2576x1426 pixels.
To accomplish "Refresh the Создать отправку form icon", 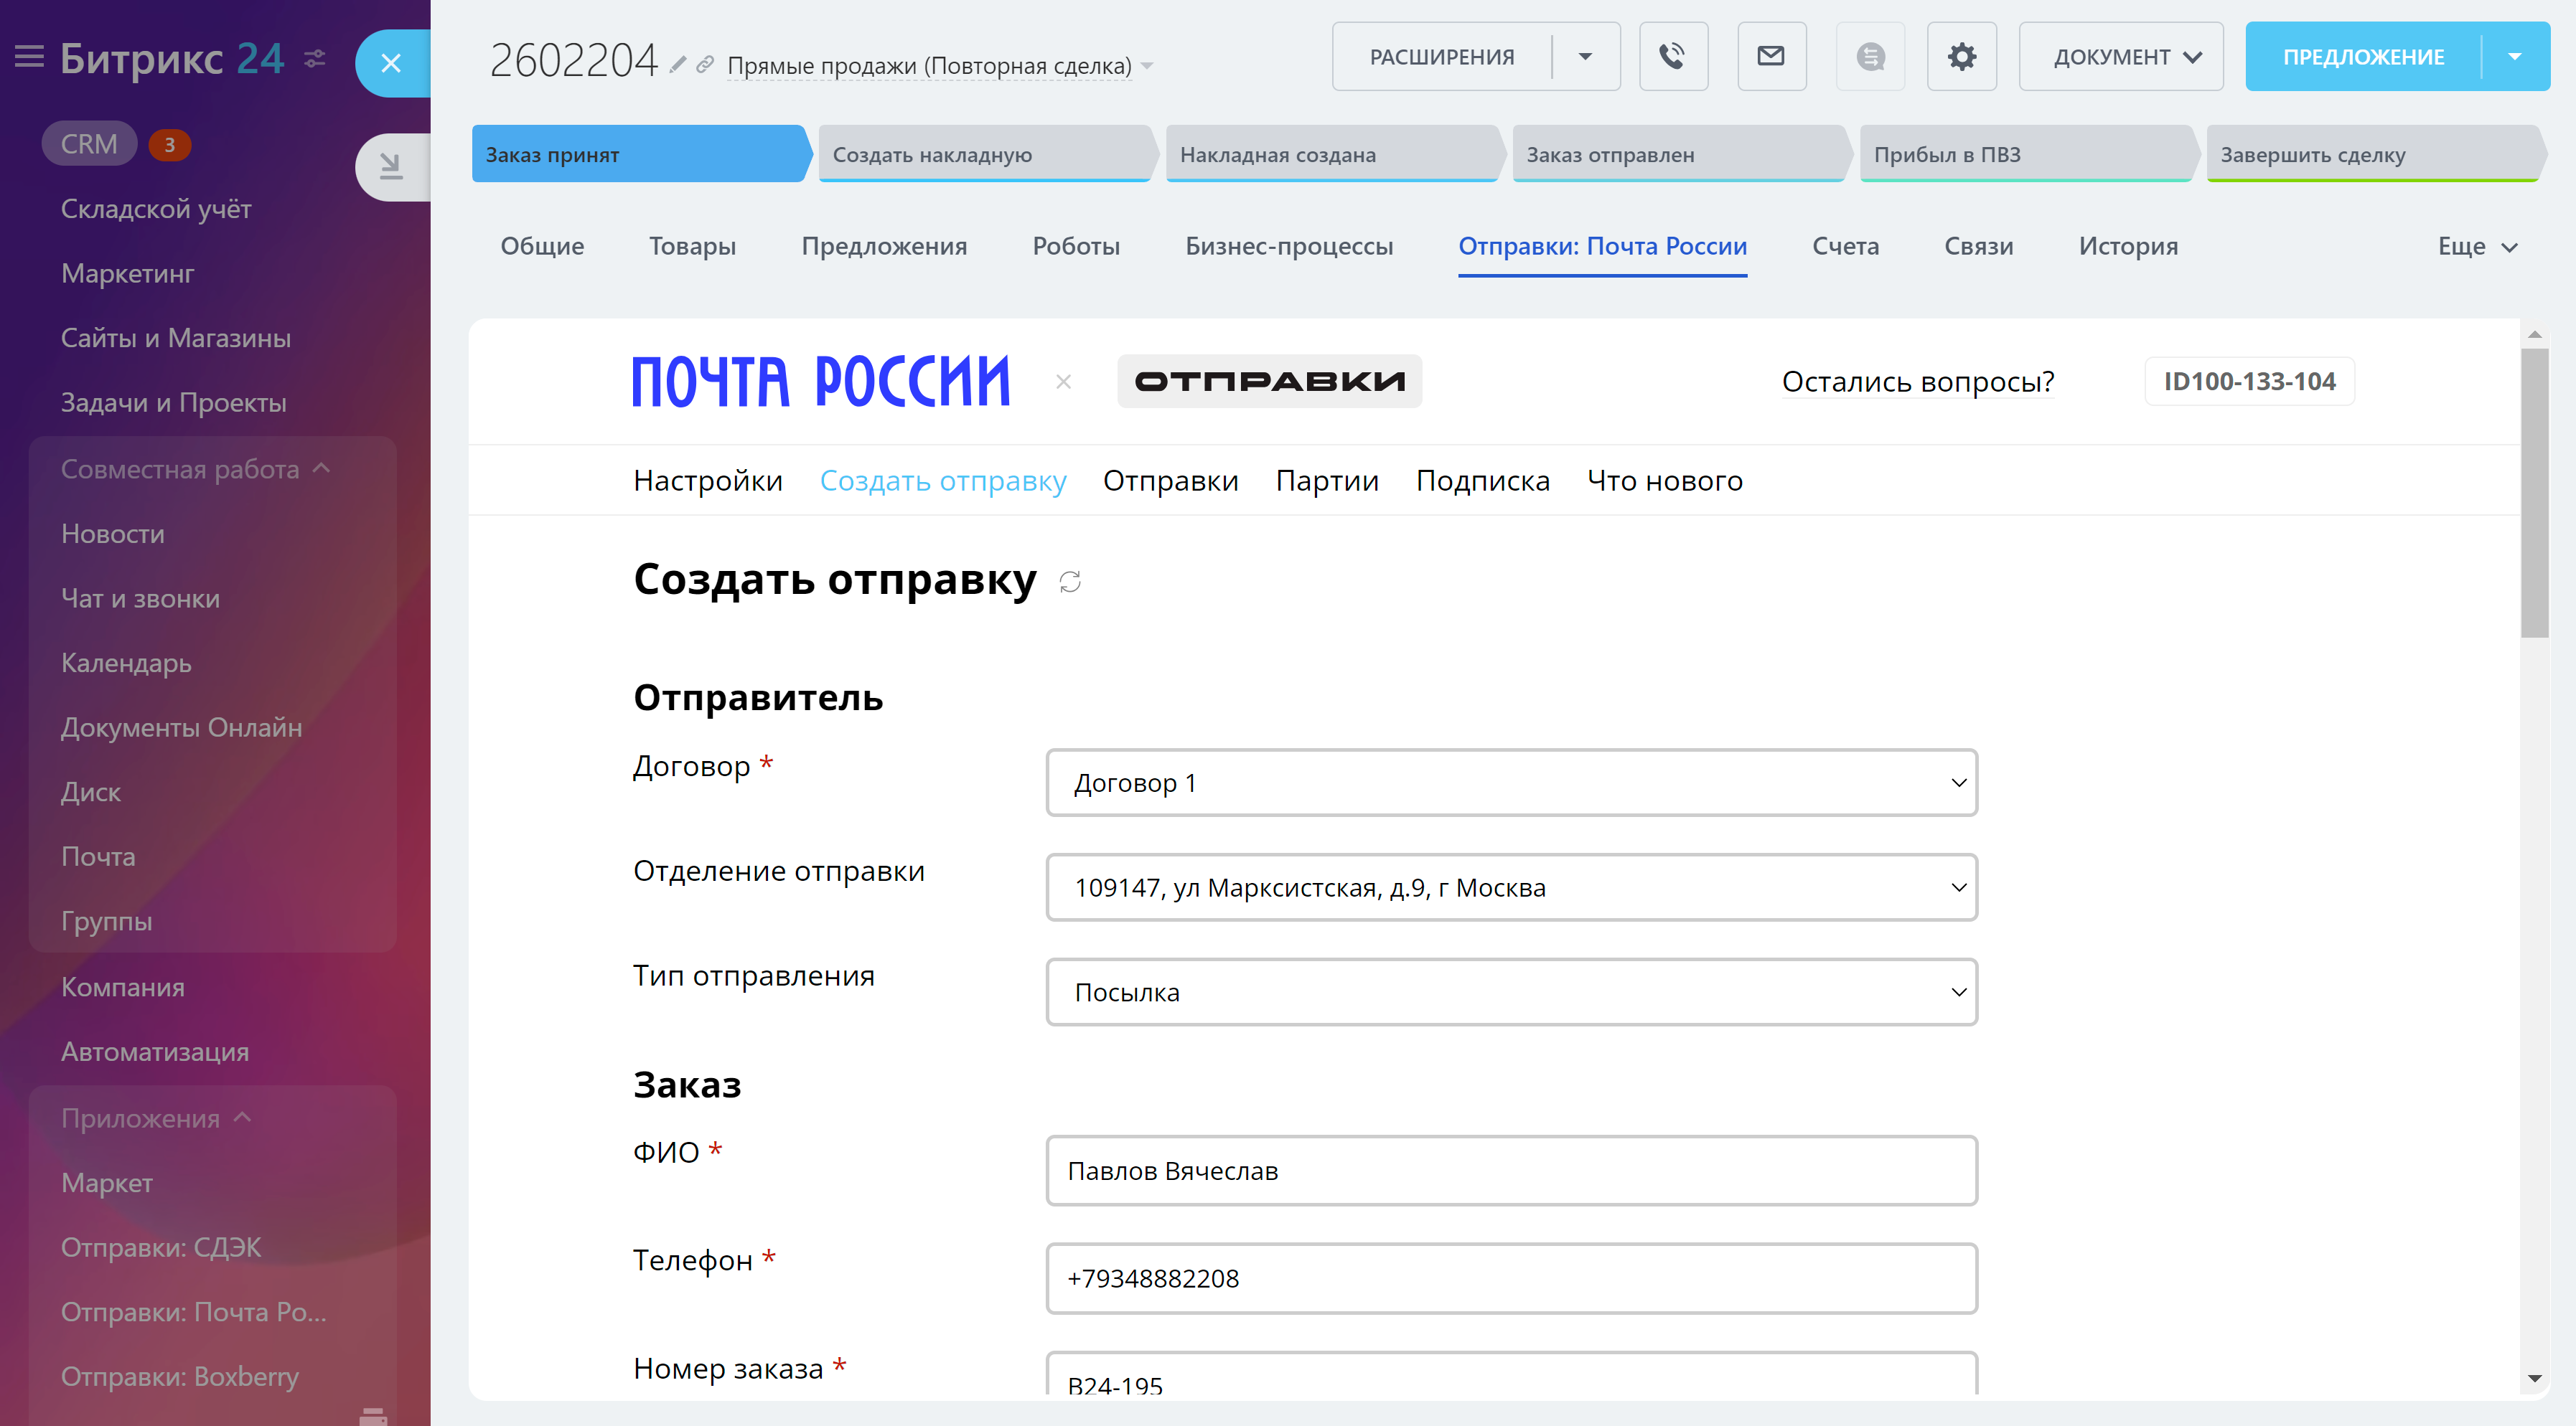I will [x=1070, y=582].
